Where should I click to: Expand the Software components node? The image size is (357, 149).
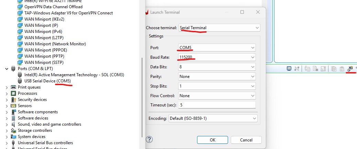[x=7, y=112]
